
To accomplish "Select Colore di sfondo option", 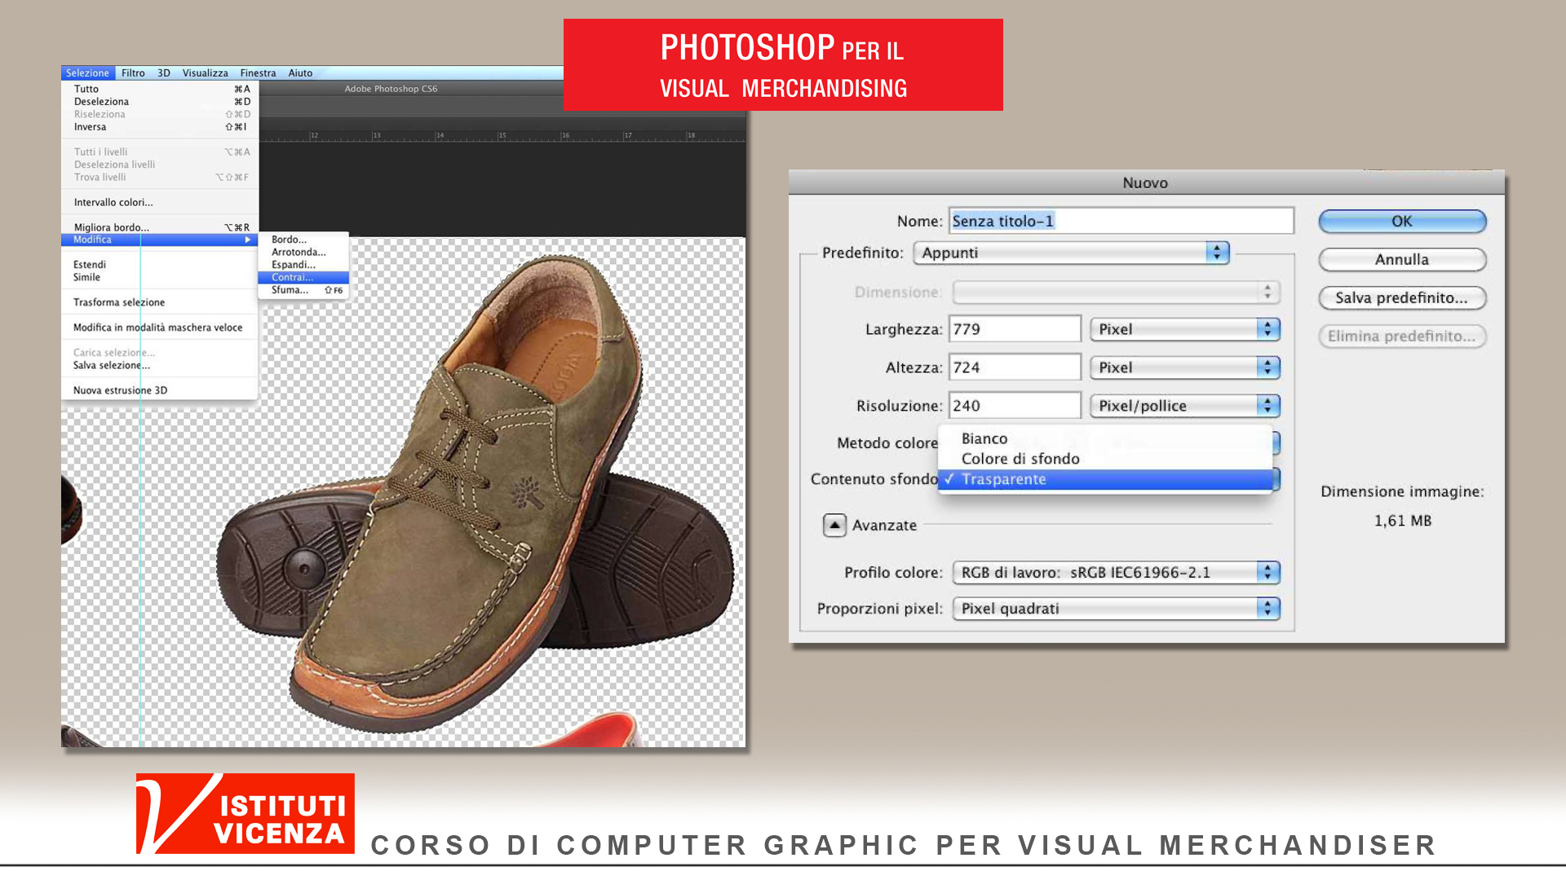I will pos(1105,459).
